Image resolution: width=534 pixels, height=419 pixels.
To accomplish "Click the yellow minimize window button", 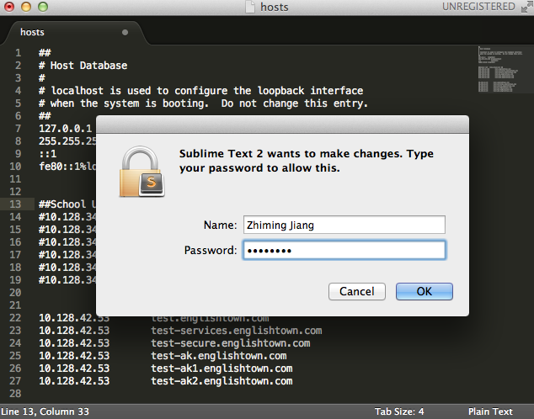I will coord(26,7).
